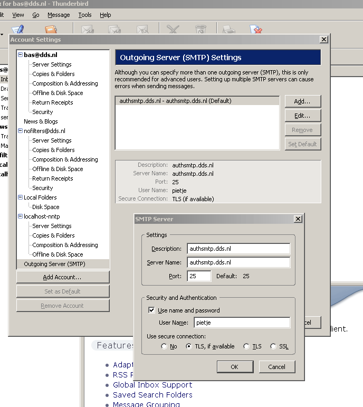This screenshot has height=407, width=363.
Task: Click the Add Account... button
Action: [x=63, y=277]
